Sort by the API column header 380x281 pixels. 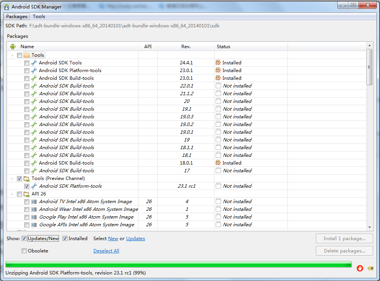[148, 47]
